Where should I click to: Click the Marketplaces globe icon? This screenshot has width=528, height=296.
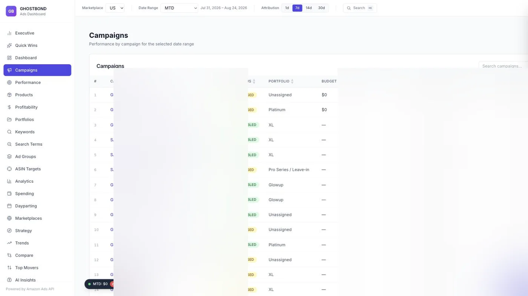9,218
